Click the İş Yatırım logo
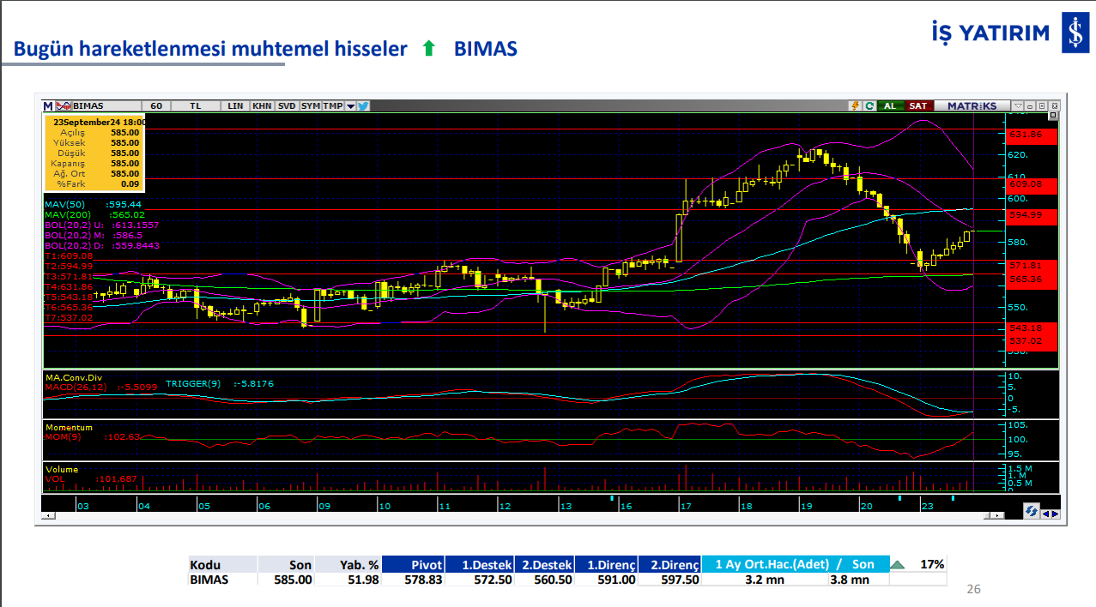The image size is (1096, 607). point(1072,33)
